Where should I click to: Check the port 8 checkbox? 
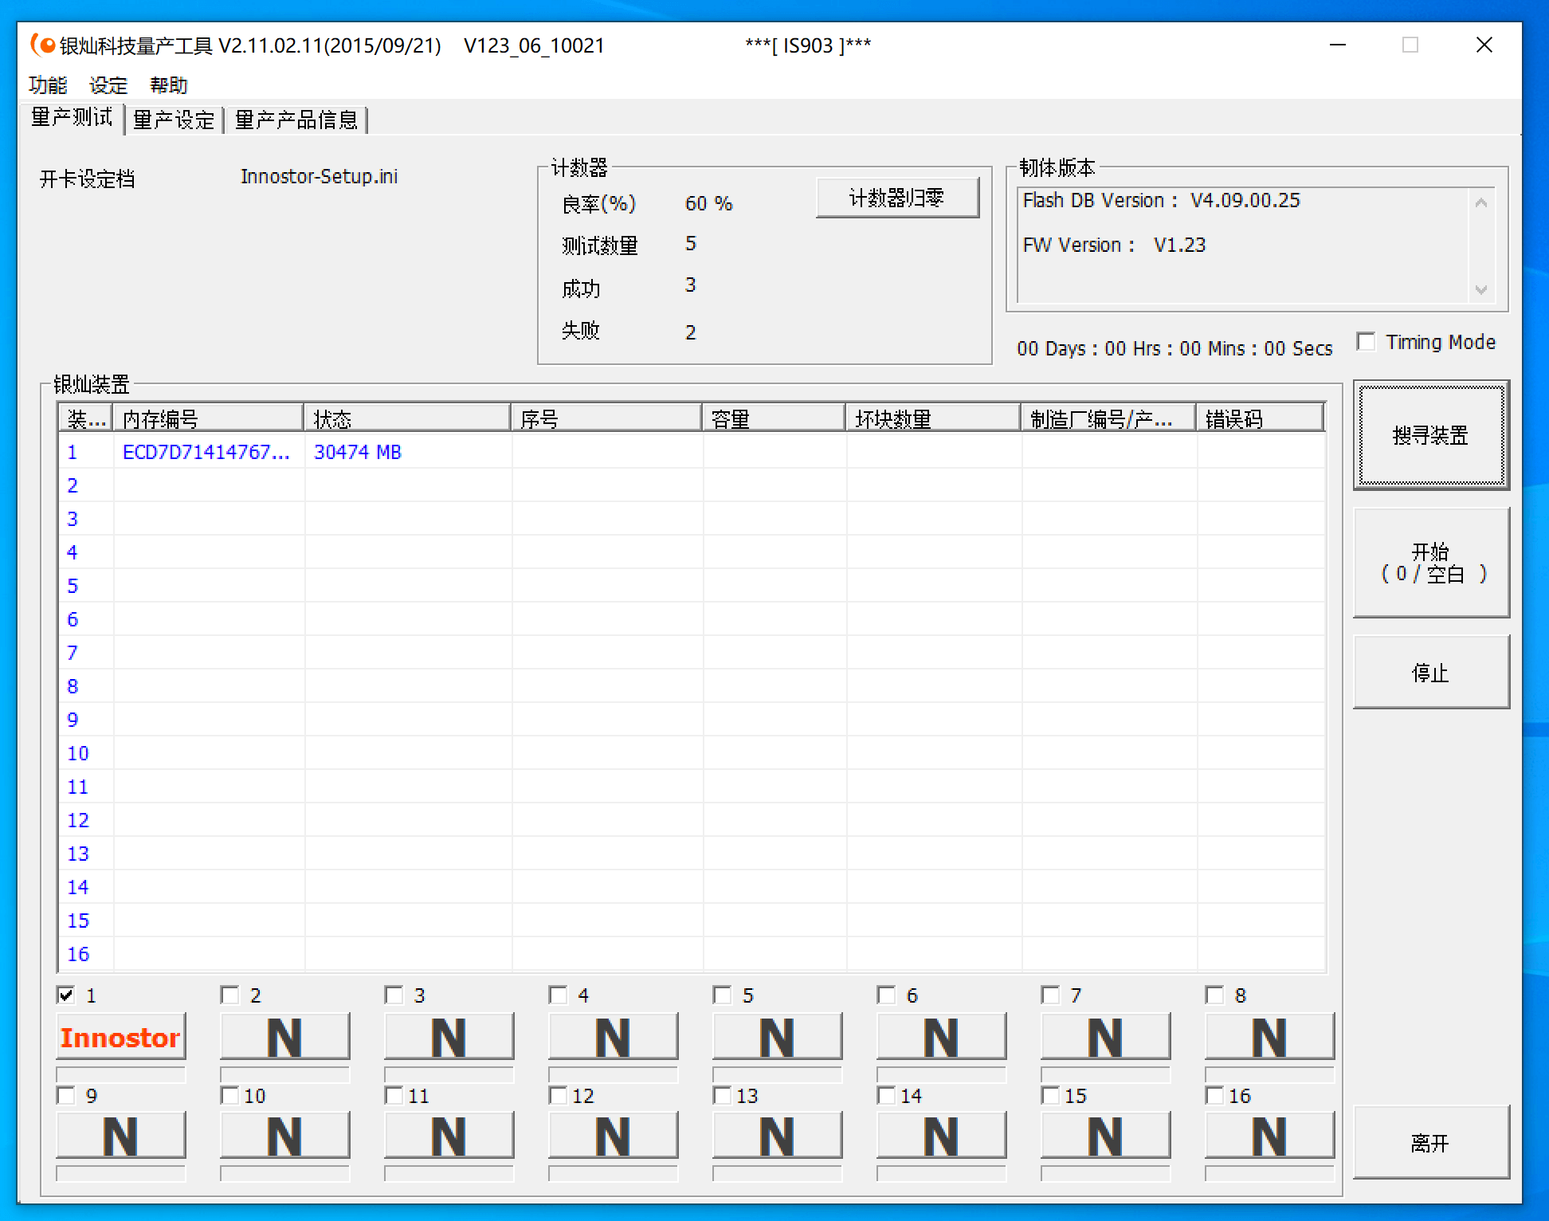pyautogui.click(x=1215, y=995)
